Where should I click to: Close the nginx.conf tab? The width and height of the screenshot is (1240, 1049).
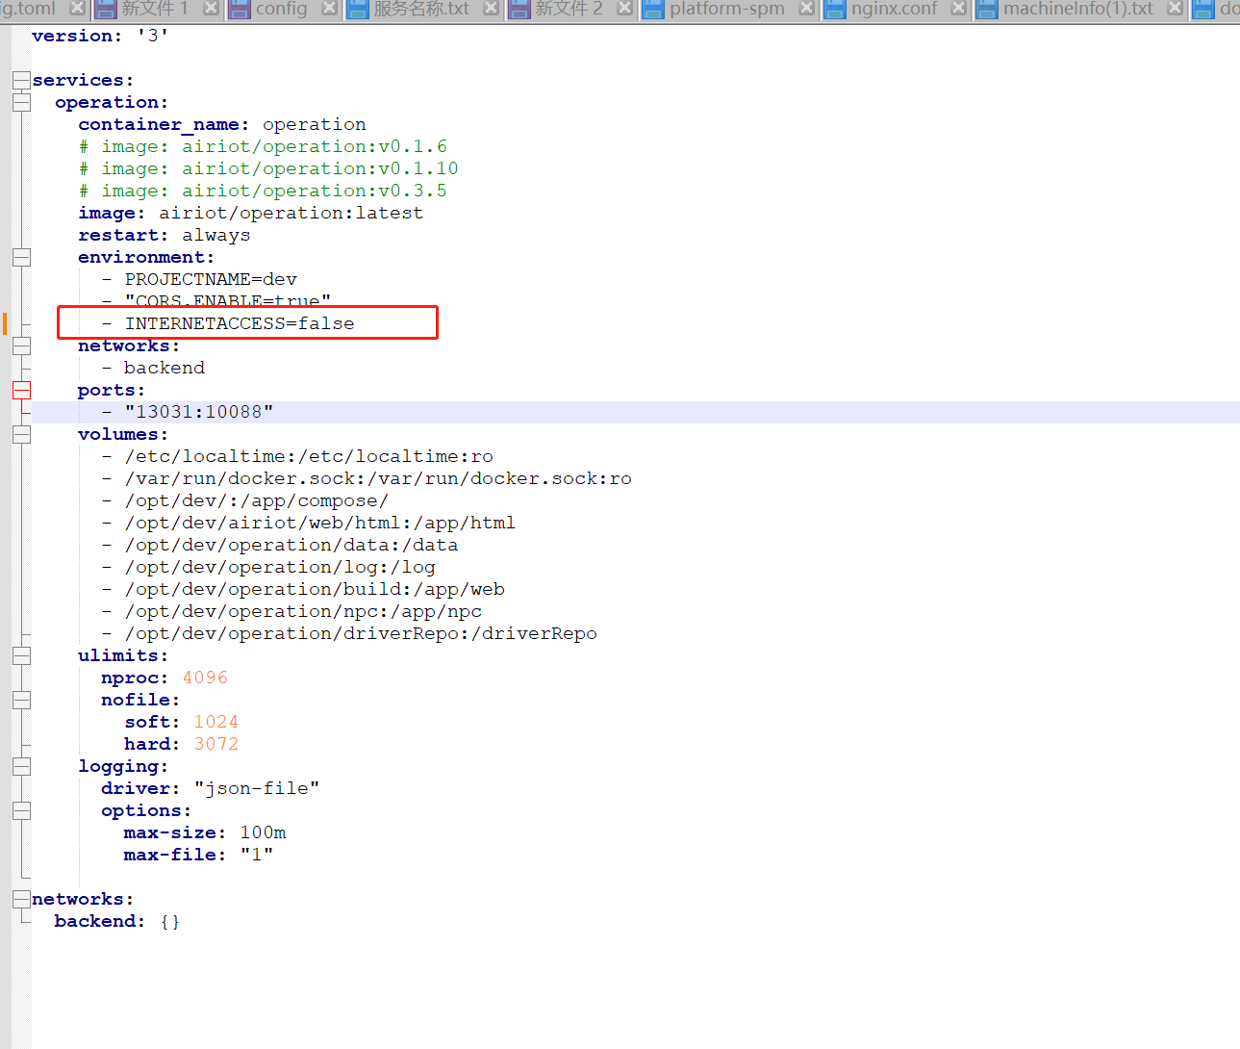pyautogui.click(x=958, y=9)
